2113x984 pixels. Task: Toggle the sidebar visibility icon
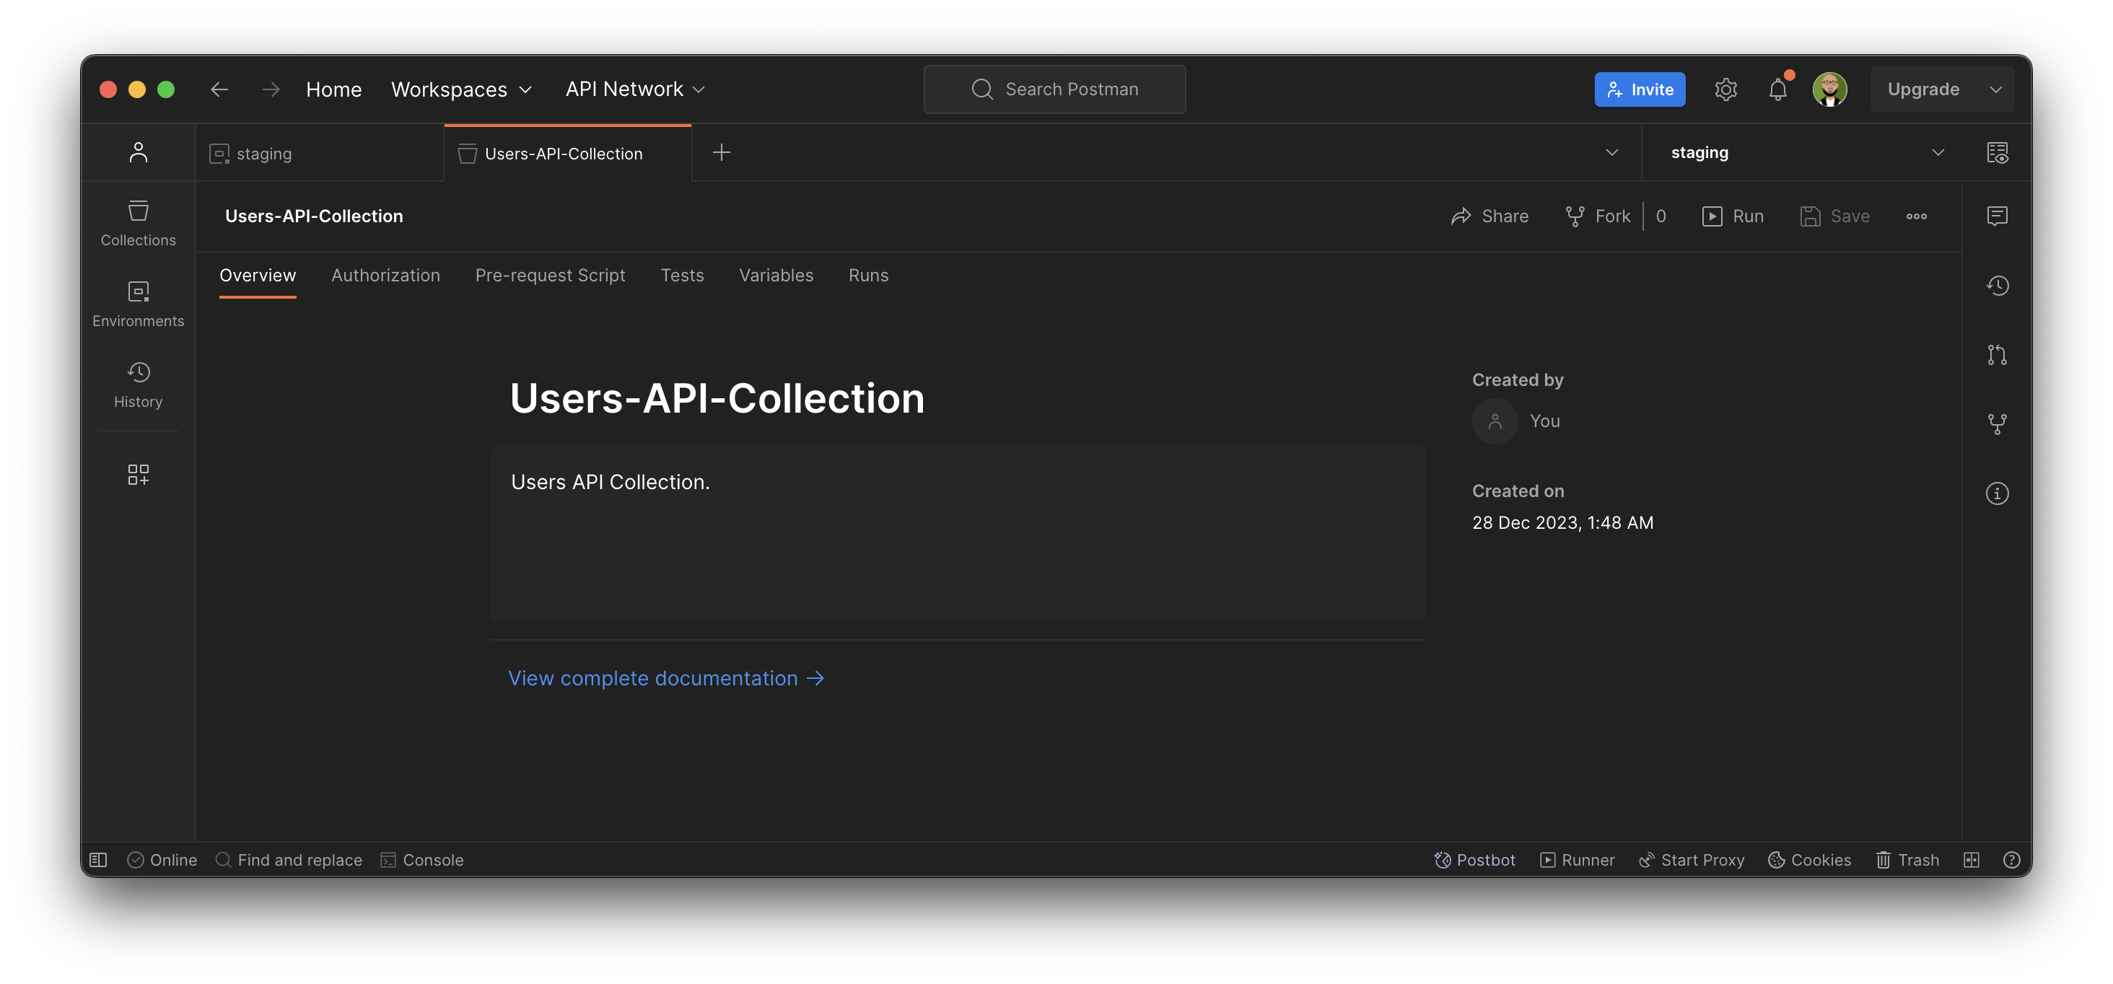[97, 859]
